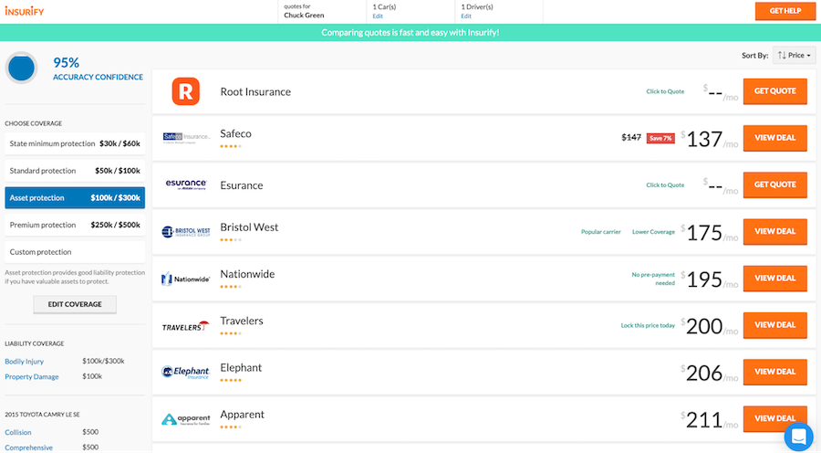This screenshot has width=821, height=453.
Task: Click the Chuck Green quotes name
Action: point(304,16)
